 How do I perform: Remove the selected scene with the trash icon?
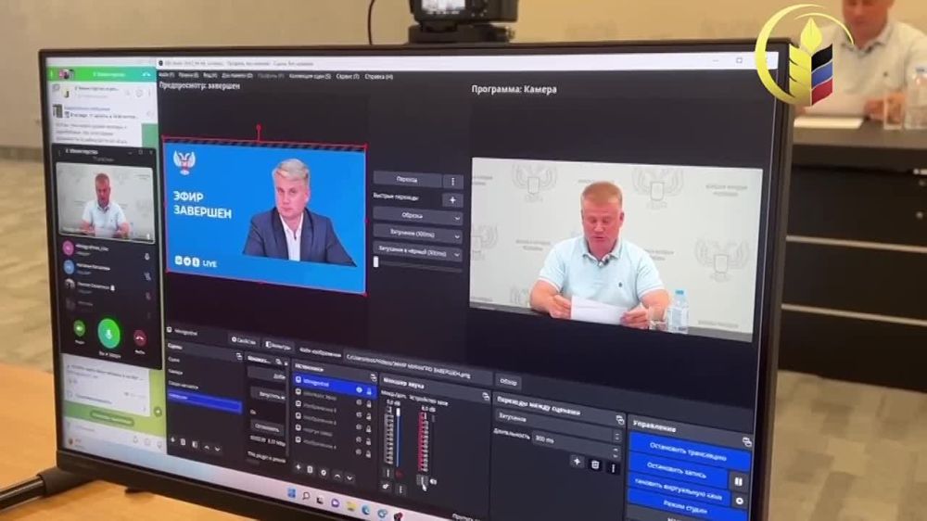[184, 442]
